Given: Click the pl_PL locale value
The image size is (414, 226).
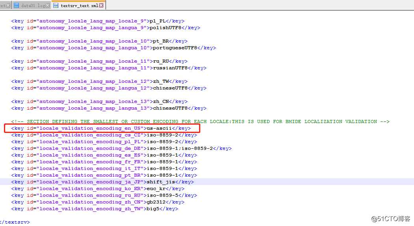Looking at the screenshot, I should point(158,21).
